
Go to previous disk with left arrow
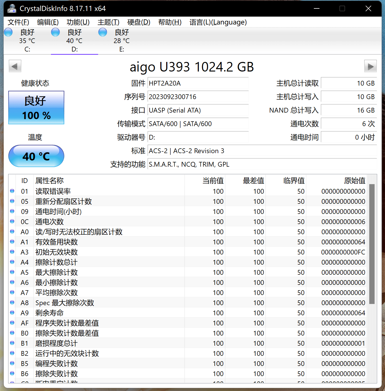coord(15,66)
